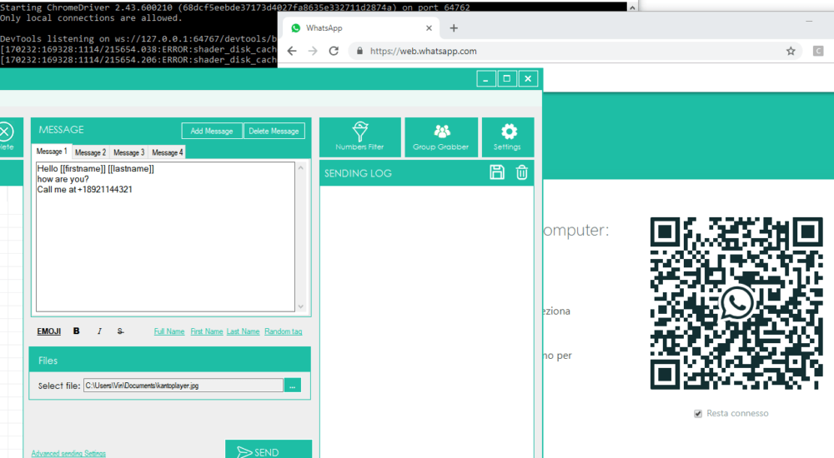The height and width of the screenshot is (458, 834).
Task: Open the Settings gear
Action: [507, 137]
